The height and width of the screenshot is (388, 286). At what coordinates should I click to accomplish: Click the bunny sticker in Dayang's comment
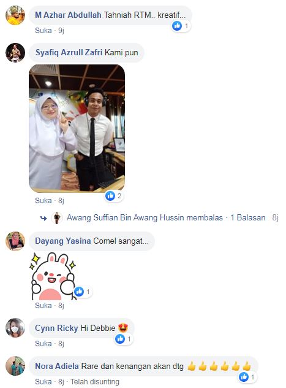tap(52, 276)
